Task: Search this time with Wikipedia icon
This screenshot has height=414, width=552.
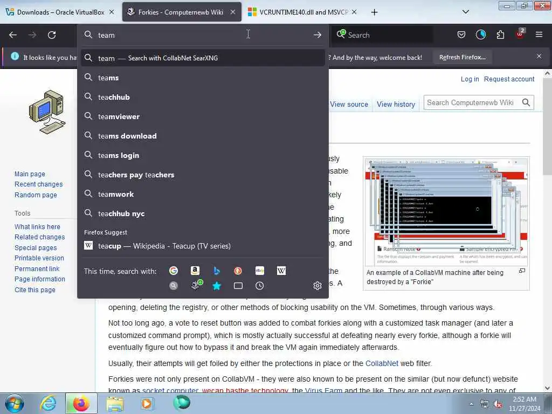Action: point(281,271)
